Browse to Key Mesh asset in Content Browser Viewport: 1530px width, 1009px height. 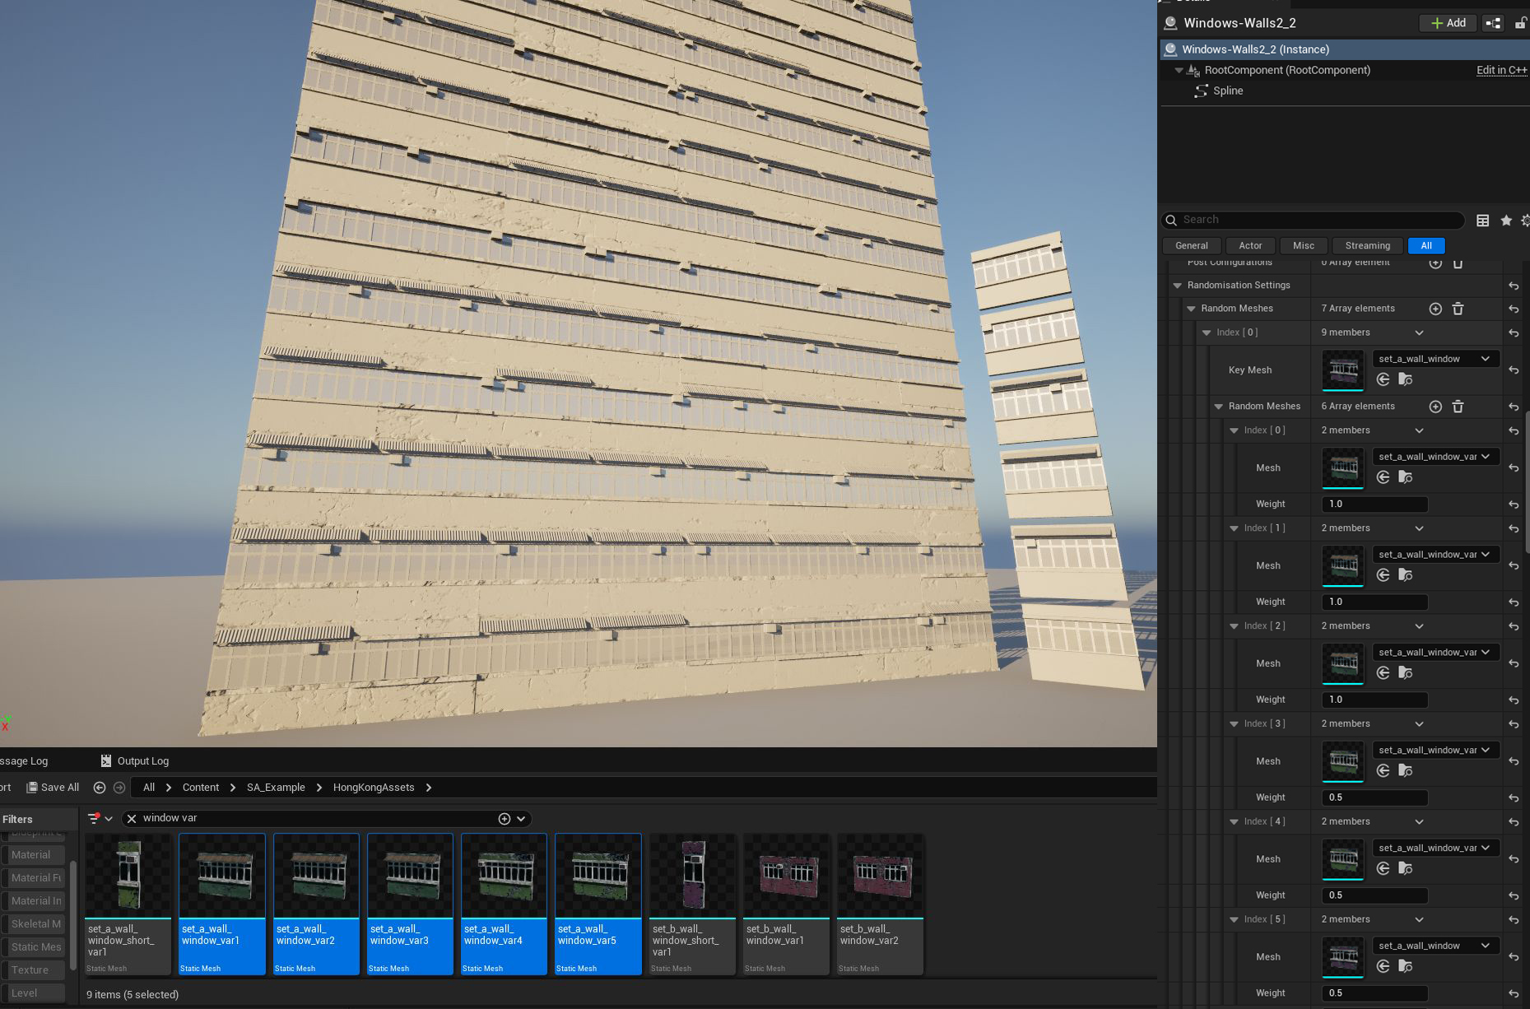click(x=1406, y=379)
